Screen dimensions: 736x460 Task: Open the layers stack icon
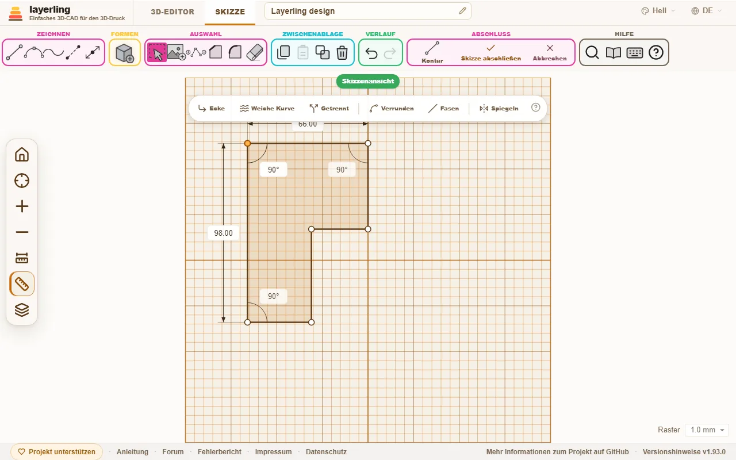pyautogui.click(x=22, y=310)
